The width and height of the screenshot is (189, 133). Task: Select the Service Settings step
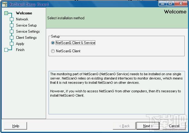[28, 31]
